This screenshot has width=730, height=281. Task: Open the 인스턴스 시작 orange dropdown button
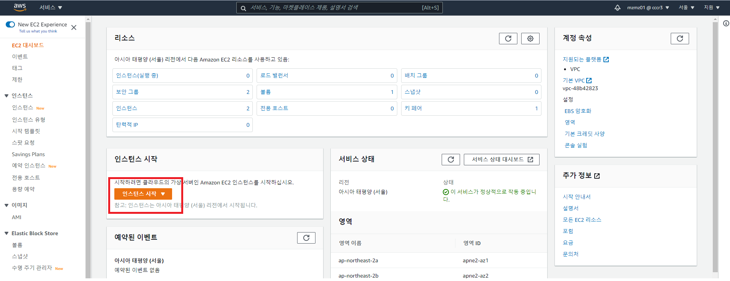pyautogui.click(x=143, y=194)
